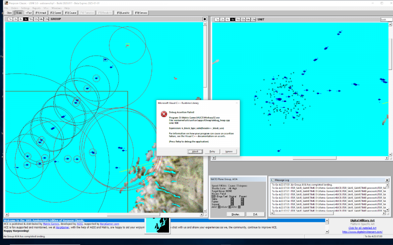The image size is (393, 245).
Task: Click the Ignore button in the assertion dialog
Action: coord(229,151)
